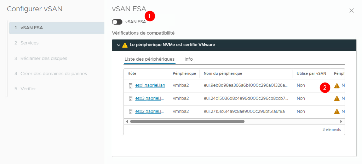Open the esx1.gabriel.lan host link
The height and width of the screenshot is (164, 362).
coord(150,85)
